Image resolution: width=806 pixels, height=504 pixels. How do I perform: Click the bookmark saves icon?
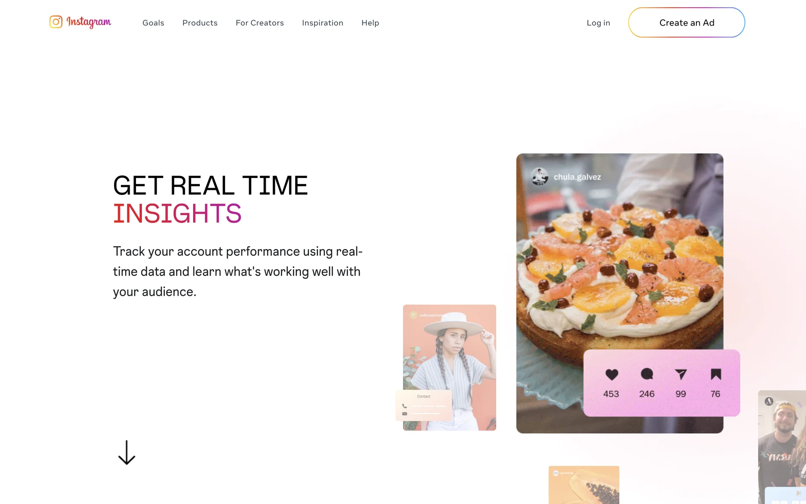[x=716, y=374]
